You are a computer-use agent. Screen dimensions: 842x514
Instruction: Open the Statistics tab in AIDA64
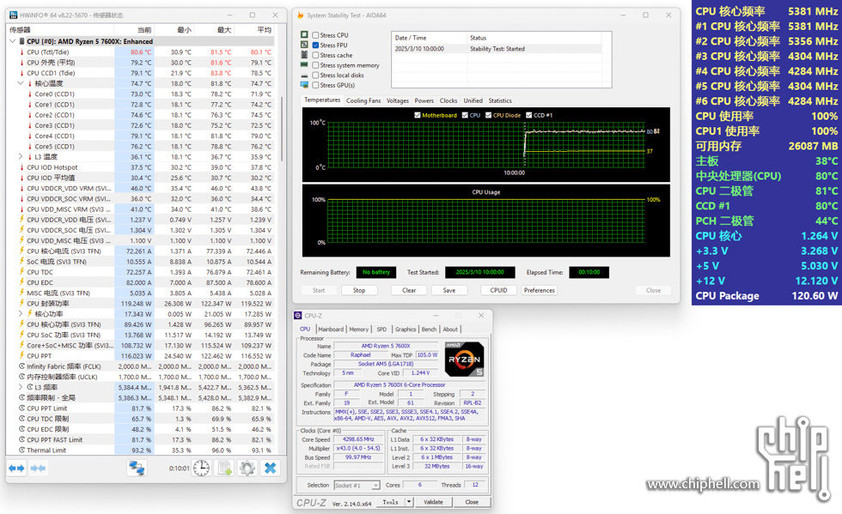(500, 101)
